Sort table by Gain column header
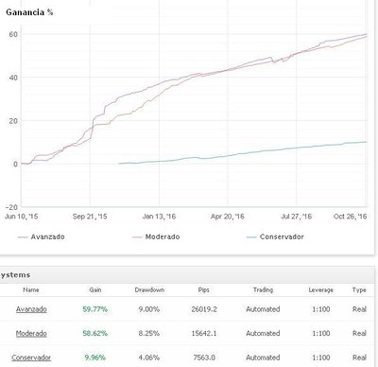This screenshot has width=378, height=367. point(95,289)
